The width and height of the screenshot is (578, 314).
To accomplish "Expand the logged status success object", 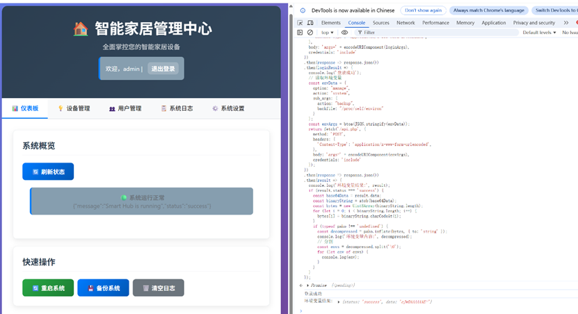I will click(339, 302).
